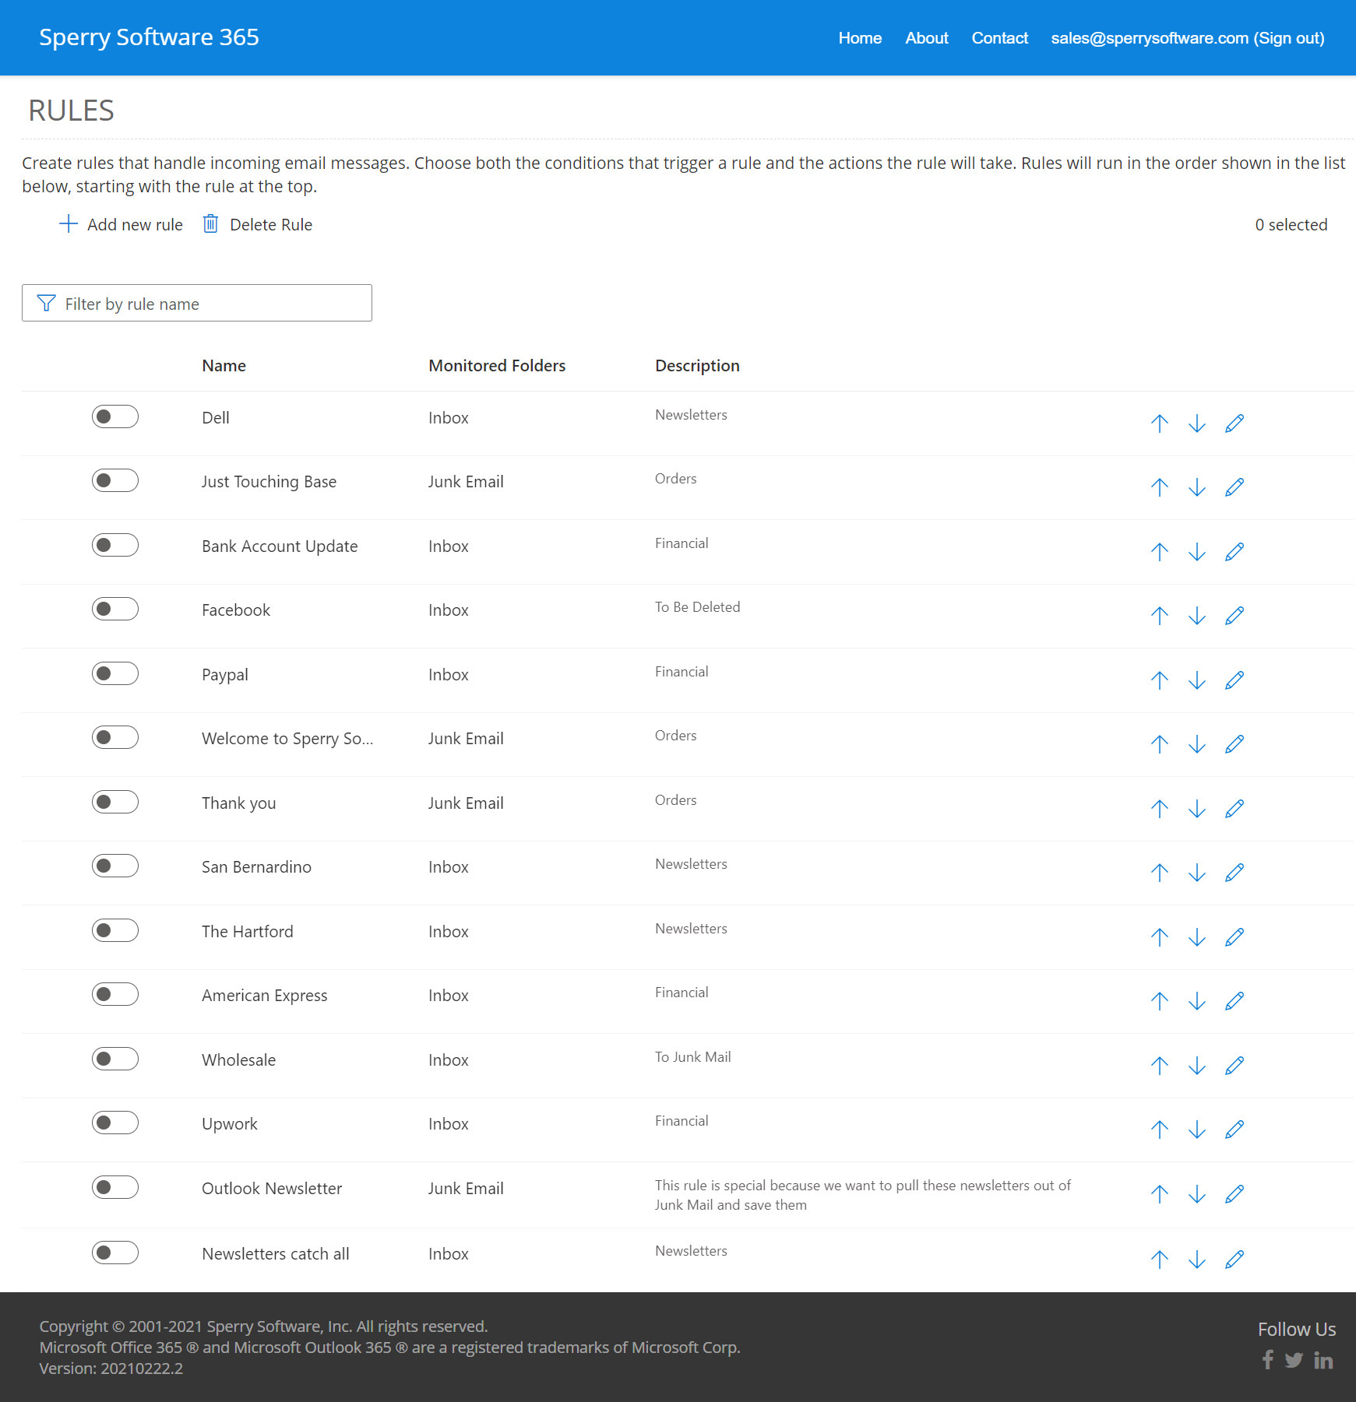This screenshot has height=1402, width=1356.
Task: Edit the Newsletters catch all rule
Action: point(1234,1260)
